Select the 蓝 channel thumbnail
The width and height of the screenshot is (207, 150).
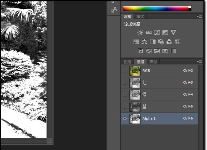[x=135, y=107]
